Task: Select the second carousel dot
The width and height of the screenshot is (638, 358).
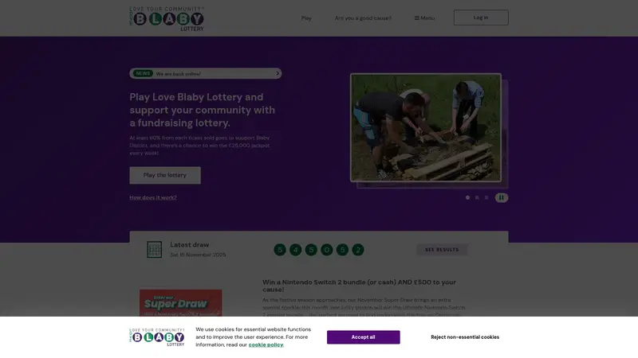Action: point(477,197)
